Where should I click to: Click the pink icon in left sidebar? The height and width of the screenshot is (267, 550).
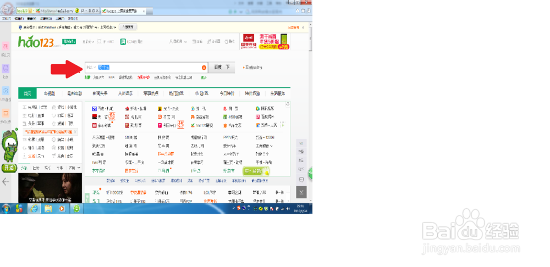[x=5, y=46]
